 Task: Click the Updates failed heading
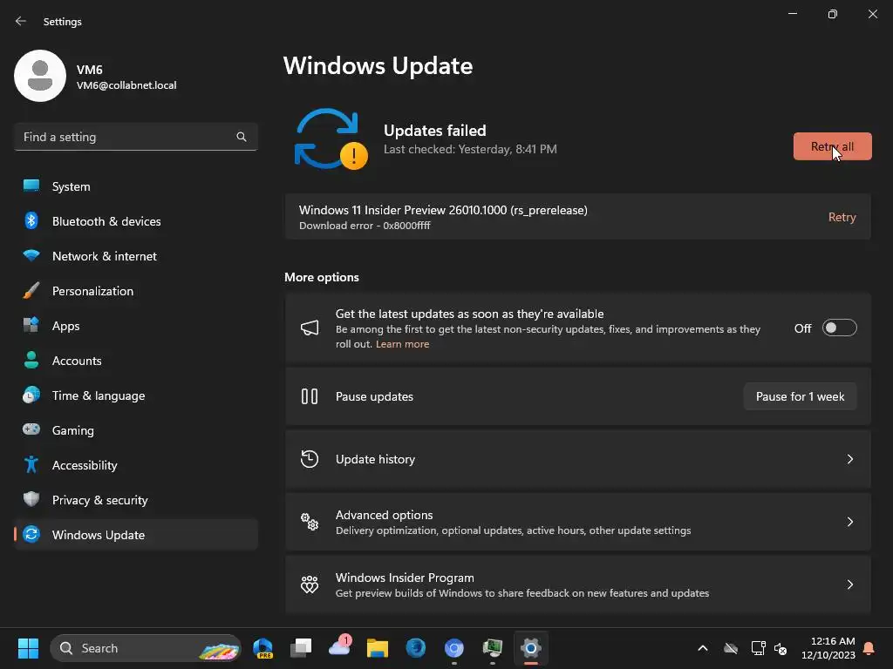point(434,131)
